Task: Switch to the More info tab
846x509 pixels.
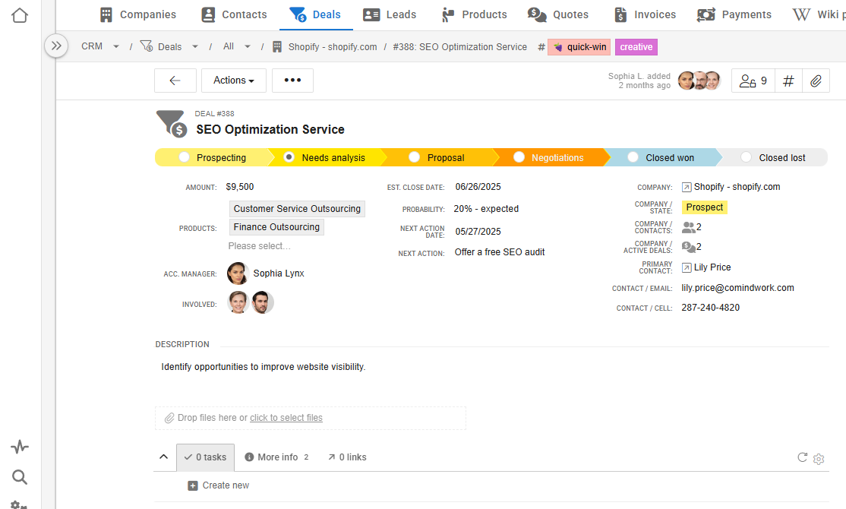Action: click(x=276, y=457)
